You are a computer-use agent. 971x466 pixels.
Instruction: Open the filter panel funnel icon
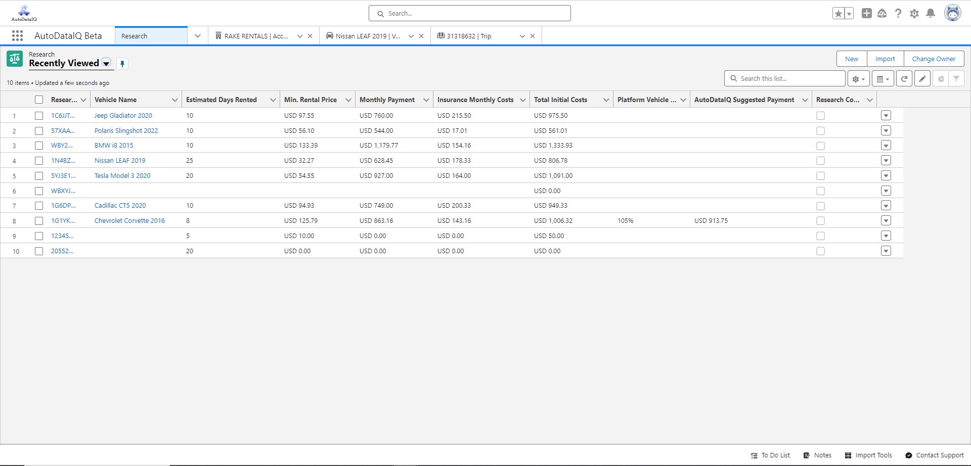(956, 78)
